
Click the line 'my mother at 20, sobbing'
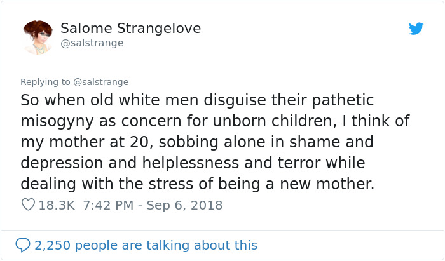pyautogui.click(x=196, y=142)
